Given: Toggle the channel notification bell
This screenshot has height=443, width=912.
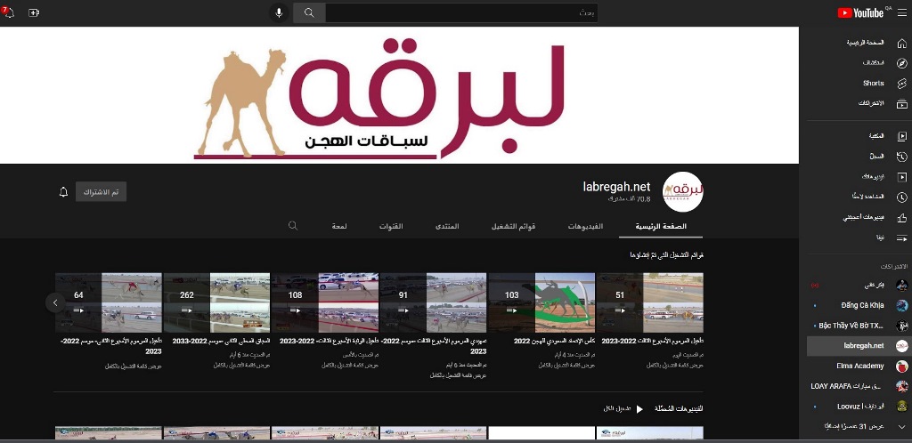Looking at the screenshot, I should (63, 192).
